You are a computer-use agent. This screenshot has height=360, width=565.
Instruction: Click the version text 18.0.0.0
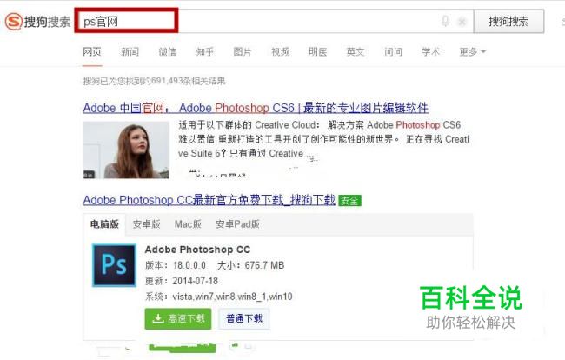pos(189,265)
